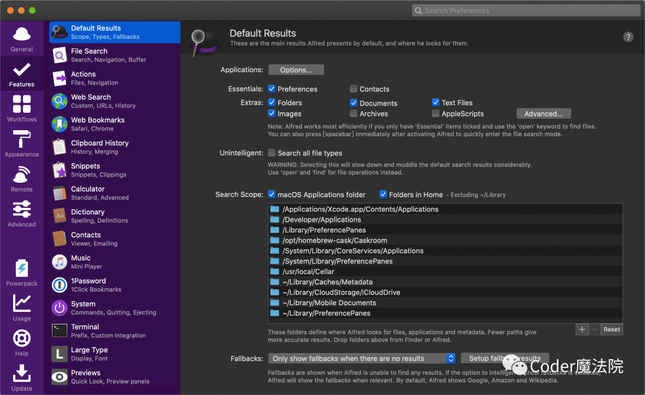Select the Terminal label
Viewport: 645px width, 395px height.
coord(85,327)
